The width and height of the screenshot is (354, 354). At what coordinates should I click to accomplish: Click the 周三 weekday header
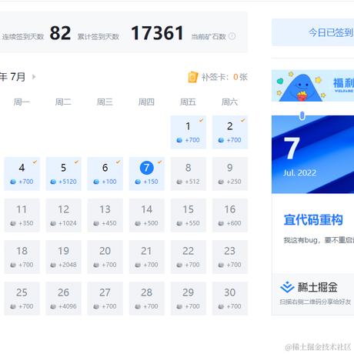pyautogui.click(x=105, y=102)
